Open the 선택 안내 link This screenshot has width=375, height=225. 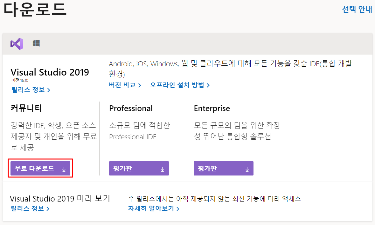point(357,9)
